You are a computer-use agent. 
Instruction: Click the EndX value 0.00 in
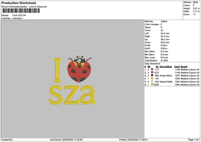pos(164,46)
